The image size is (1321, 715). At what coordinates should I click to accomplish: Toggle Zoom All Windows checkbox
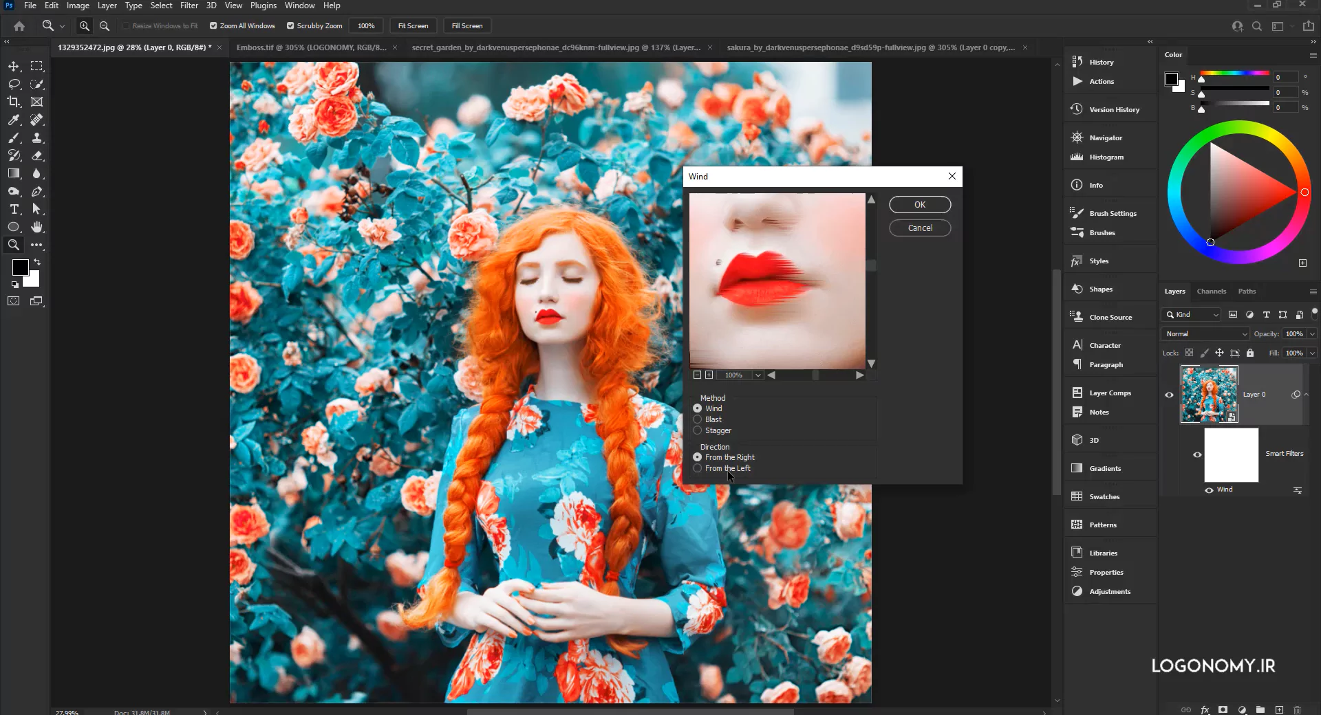coord(213,25)
